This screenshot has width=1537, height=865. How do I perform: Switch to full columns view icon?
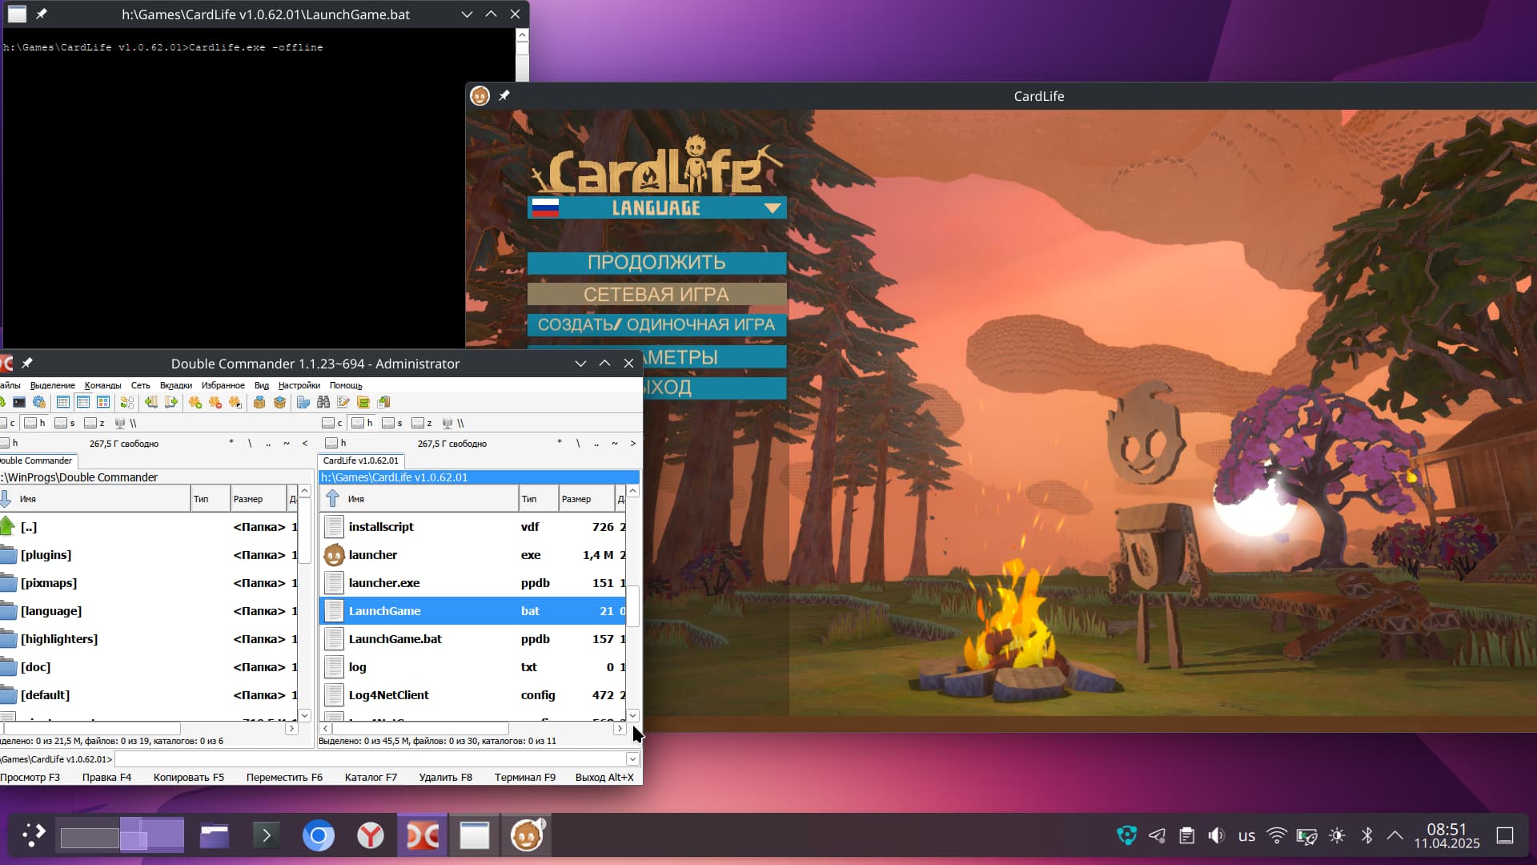[83, 402]
